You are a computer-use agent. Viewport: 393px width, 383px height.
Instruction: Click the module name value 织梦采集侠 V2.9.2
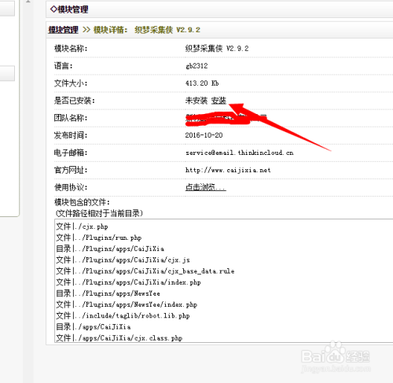(x=217, y=49)
